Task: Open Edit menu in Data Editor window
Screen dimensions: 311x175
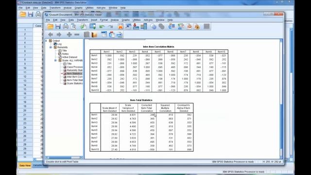Action: pos(28,8)
